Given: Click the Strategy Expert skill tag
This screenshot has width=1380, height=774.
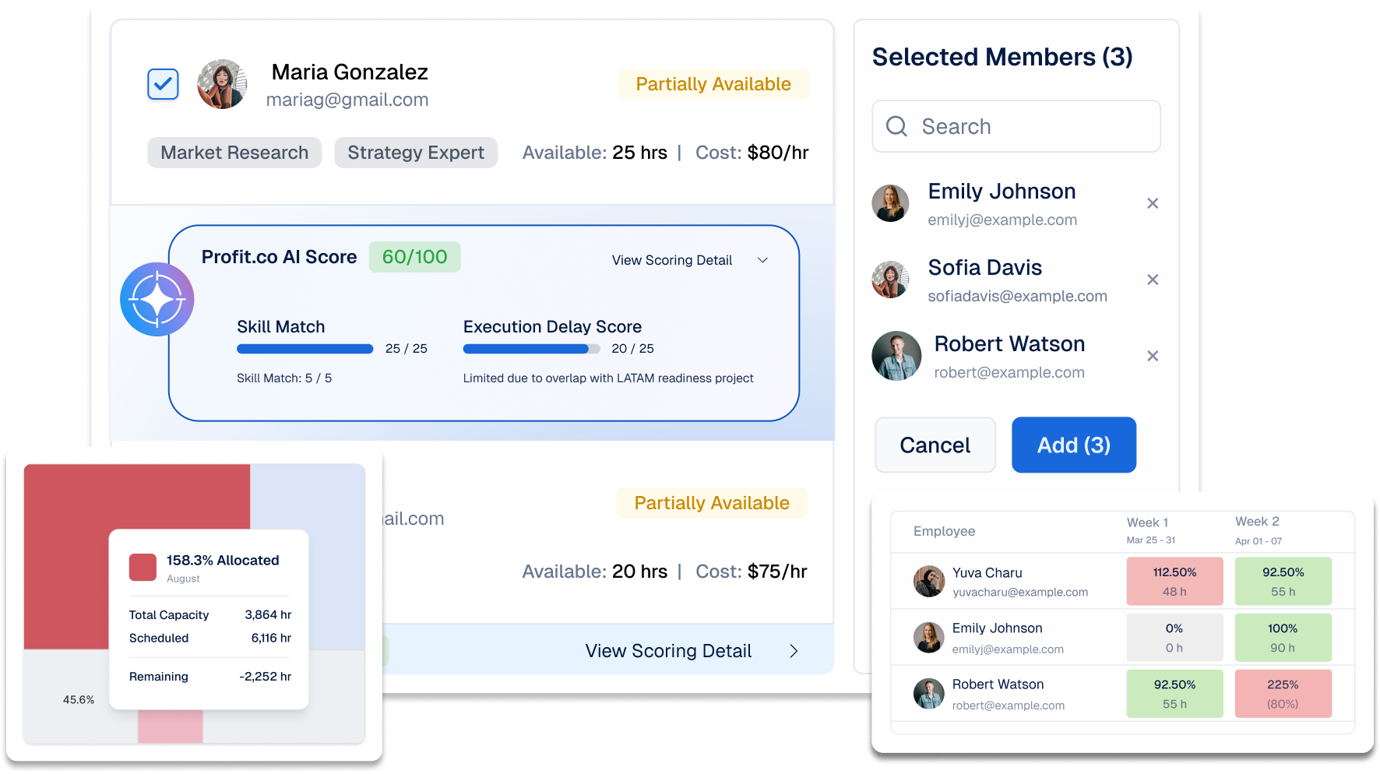Looking at the screenshot, I should (416, 153).
